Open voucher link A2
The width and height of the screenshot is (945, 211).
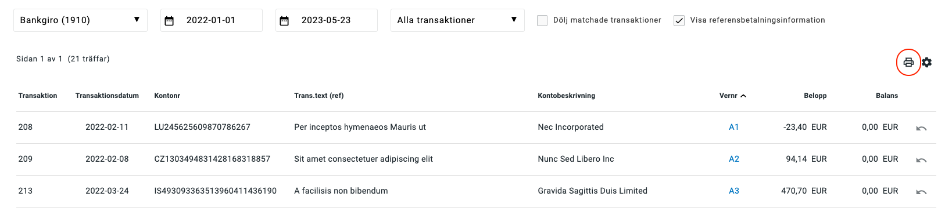tap(734, 159)
